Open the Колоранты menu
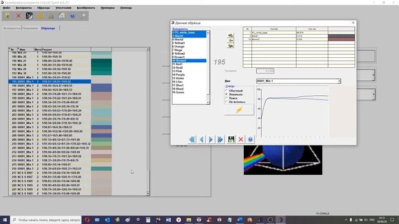The height and width of the screenshot is (224, 399). [24, 8]
